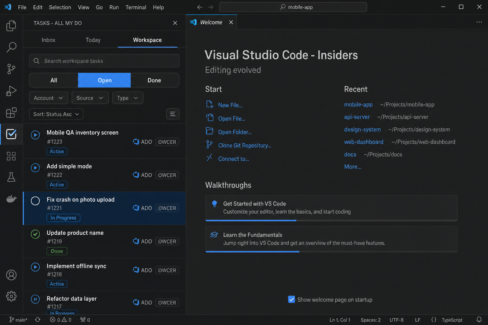Open the Spaces: 2 indentation selector
Viewport: 488px width, 325px height.
point(371,320)
